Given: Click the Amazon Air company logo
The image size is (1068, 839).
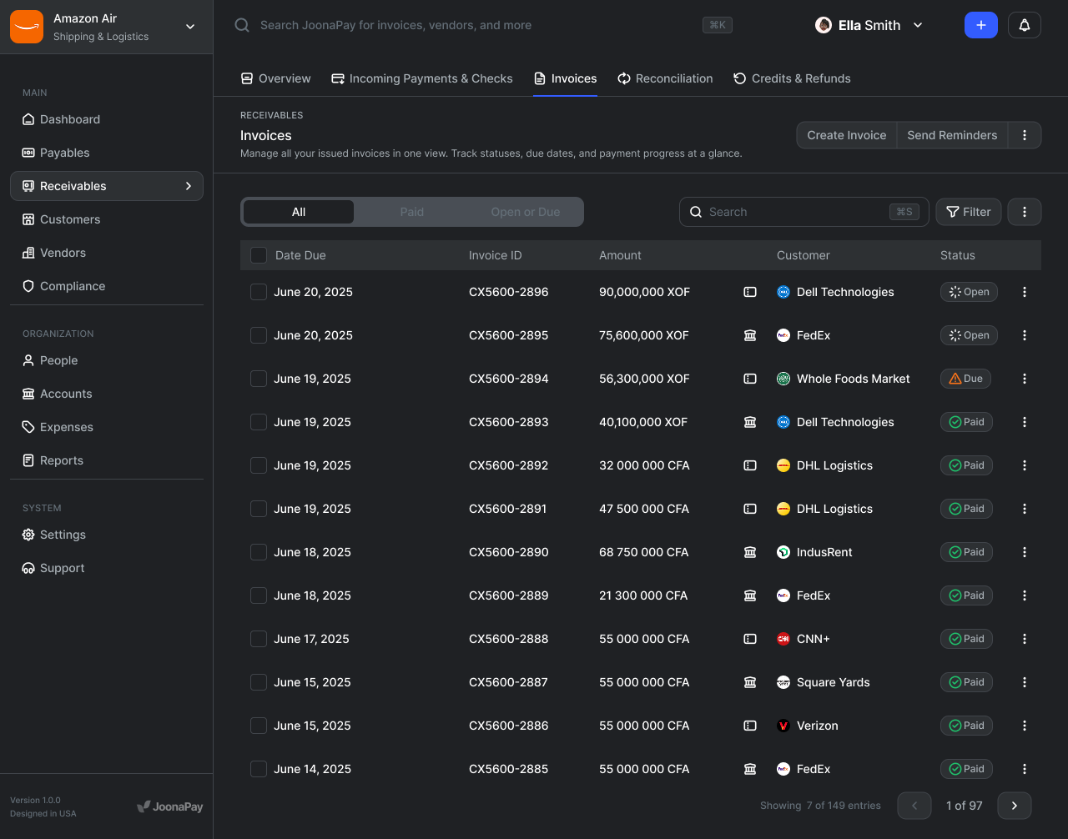Looking at the screenshot, I should click(x=27, y=27).
